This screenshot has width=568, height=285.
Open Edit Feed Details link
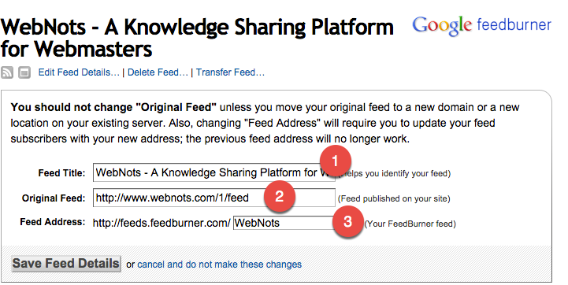click(x=79, y=72)
